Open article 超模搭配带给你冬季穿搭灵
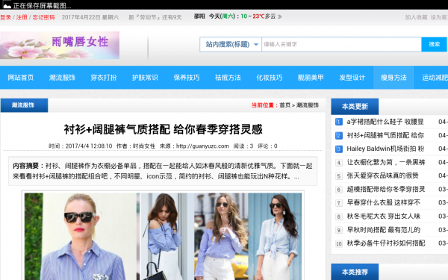Image resolution: width=448 pixels, height=280 pixels. click(386, 189)
